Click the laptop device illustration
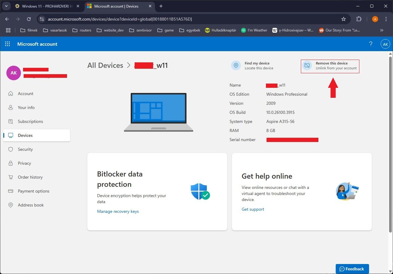Viewport: 393px width, 274px height. tap(159, 112)
